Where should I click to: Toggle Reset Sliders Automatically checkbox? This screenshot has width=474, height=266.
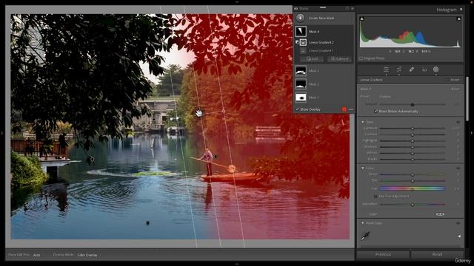pyautogui.click(x=375, y=112)
